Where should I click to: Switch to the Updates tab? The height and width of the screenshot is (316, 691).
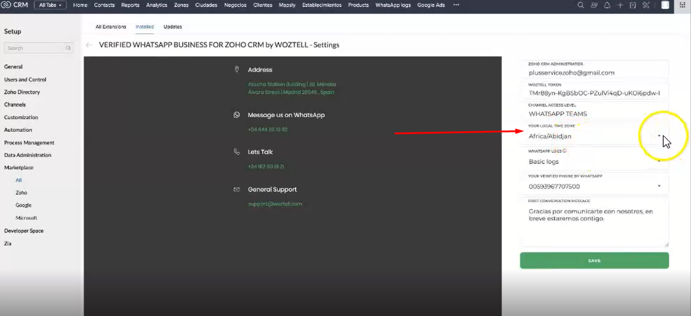172,27
